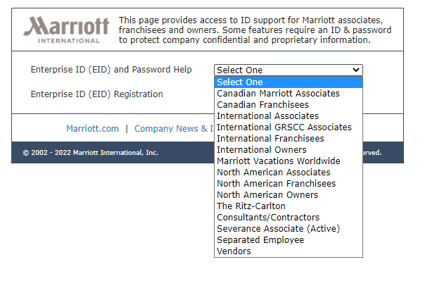Screen dimensions: 437x281
Task: Open the Marriott.com link
Action: tap(92, 129)
